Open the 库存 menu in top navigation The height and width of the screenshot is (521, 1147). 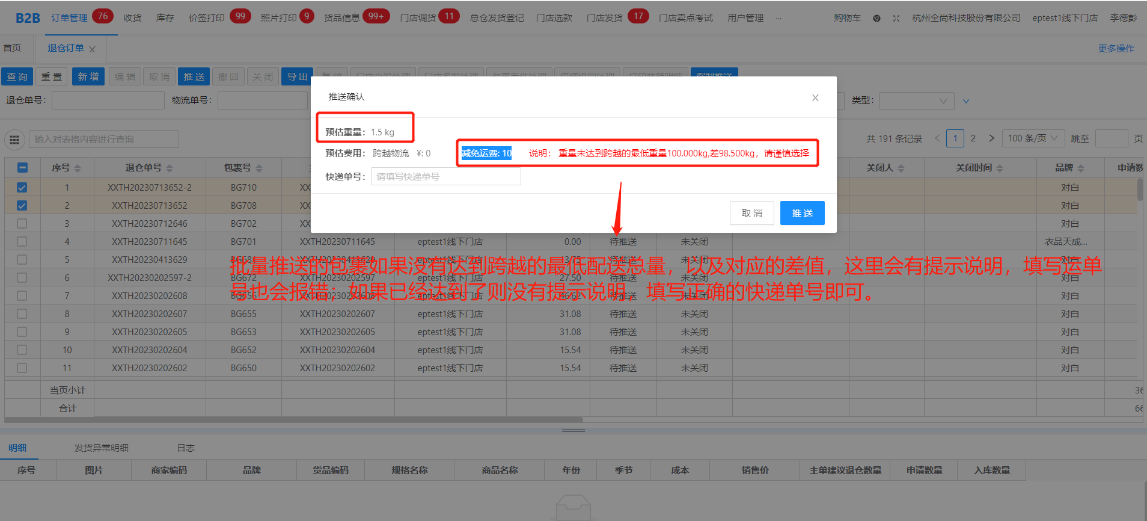tap(165, 18)
